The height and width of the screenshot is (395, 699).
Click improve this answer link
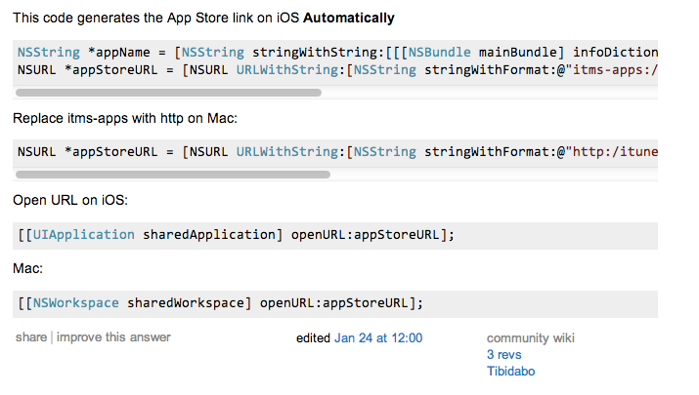tap(113, 337)
